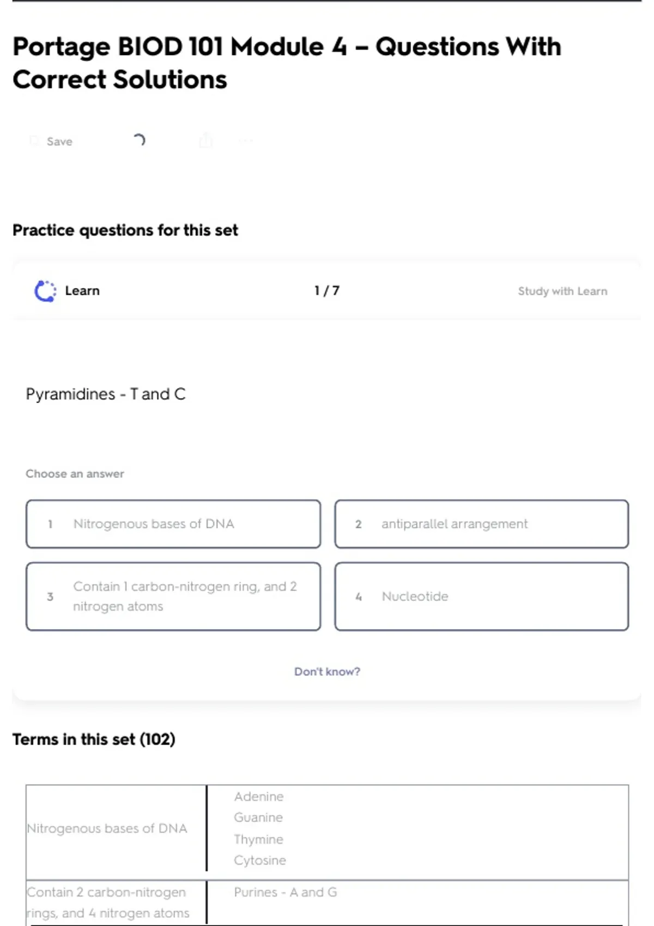Screen dimensions: 654x926
Task: Click the Save bookmark icon
Action: pyautogui.click(x=34, y=141)
